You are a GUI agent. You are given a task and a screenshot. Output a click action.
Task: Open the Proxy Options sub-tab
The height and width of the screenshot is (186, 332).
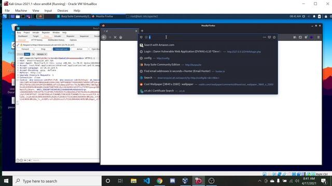tap(73, 40)
